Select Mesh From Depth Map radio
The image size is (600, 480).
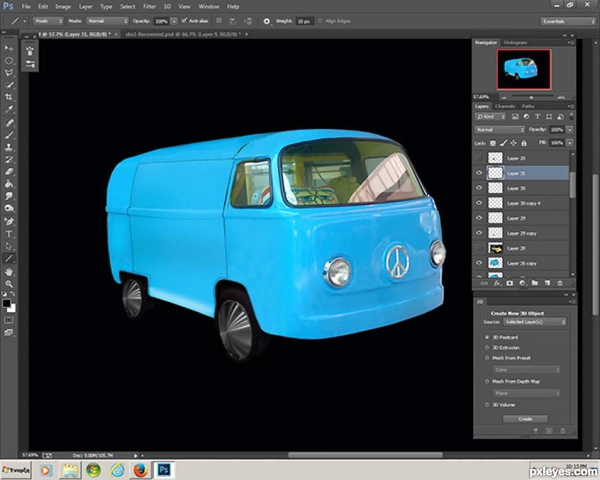click(487, 381)
